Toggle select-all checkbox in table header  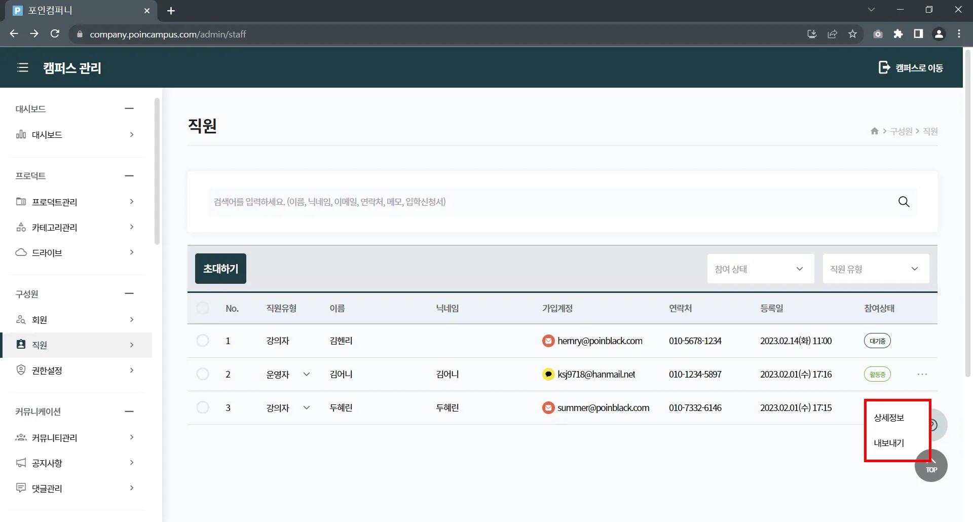point(203,308)
